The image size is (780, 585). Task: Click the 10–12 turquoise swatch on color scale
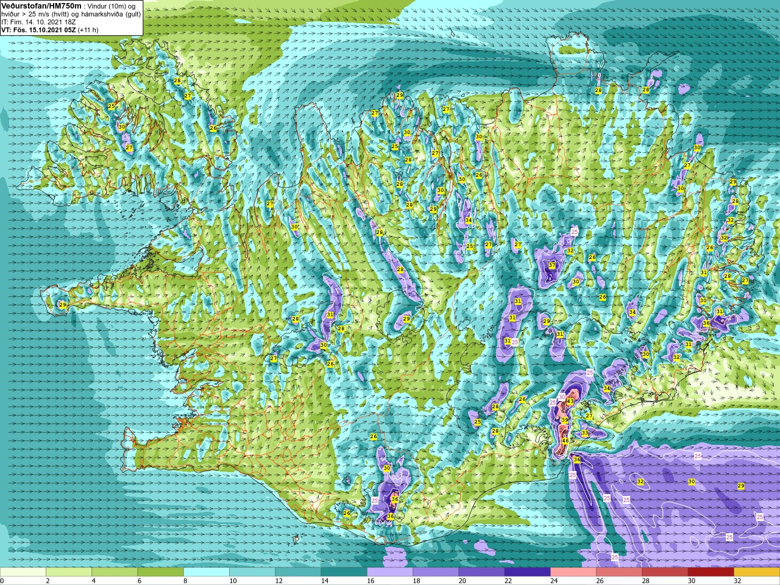point(252,572)
